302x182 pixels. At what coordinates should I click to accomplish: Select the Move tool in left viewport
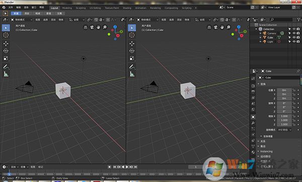[6, 43]
